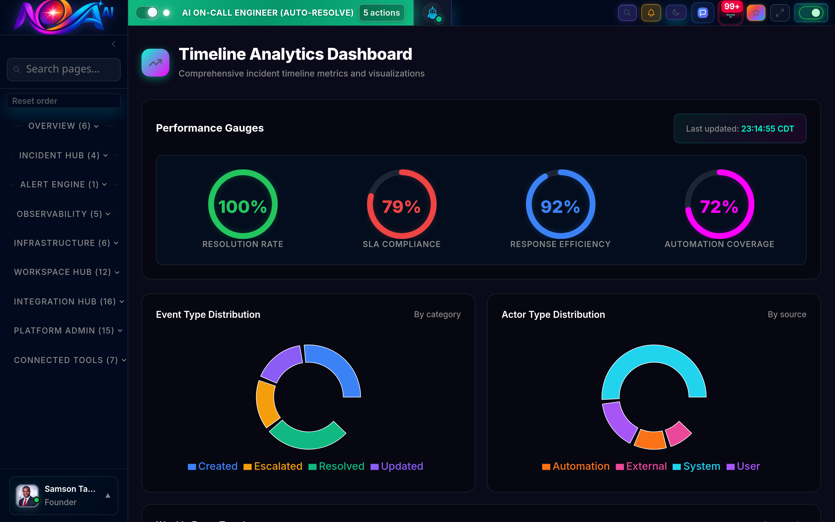Open the chat message icon

(x=703, y=12)
